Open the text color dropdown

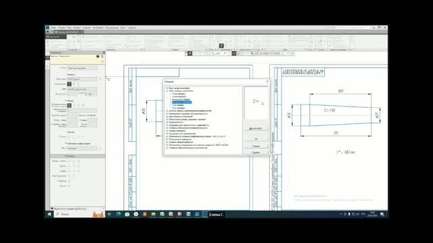[x=83, y=89]
